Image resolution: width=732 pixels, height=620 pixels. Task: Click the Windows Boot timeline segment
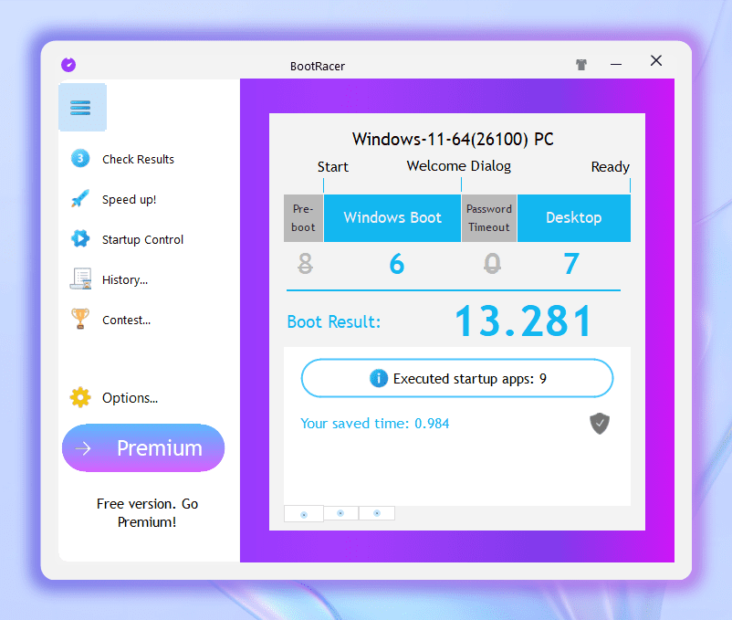click(392, 218)
